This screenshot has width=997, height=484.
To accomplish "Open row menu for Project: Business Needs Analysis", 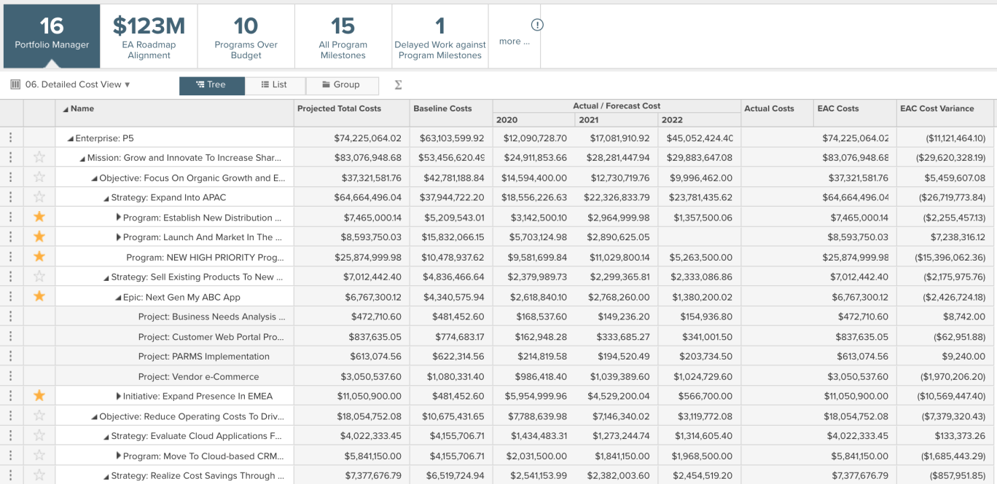I will (11, 317).
